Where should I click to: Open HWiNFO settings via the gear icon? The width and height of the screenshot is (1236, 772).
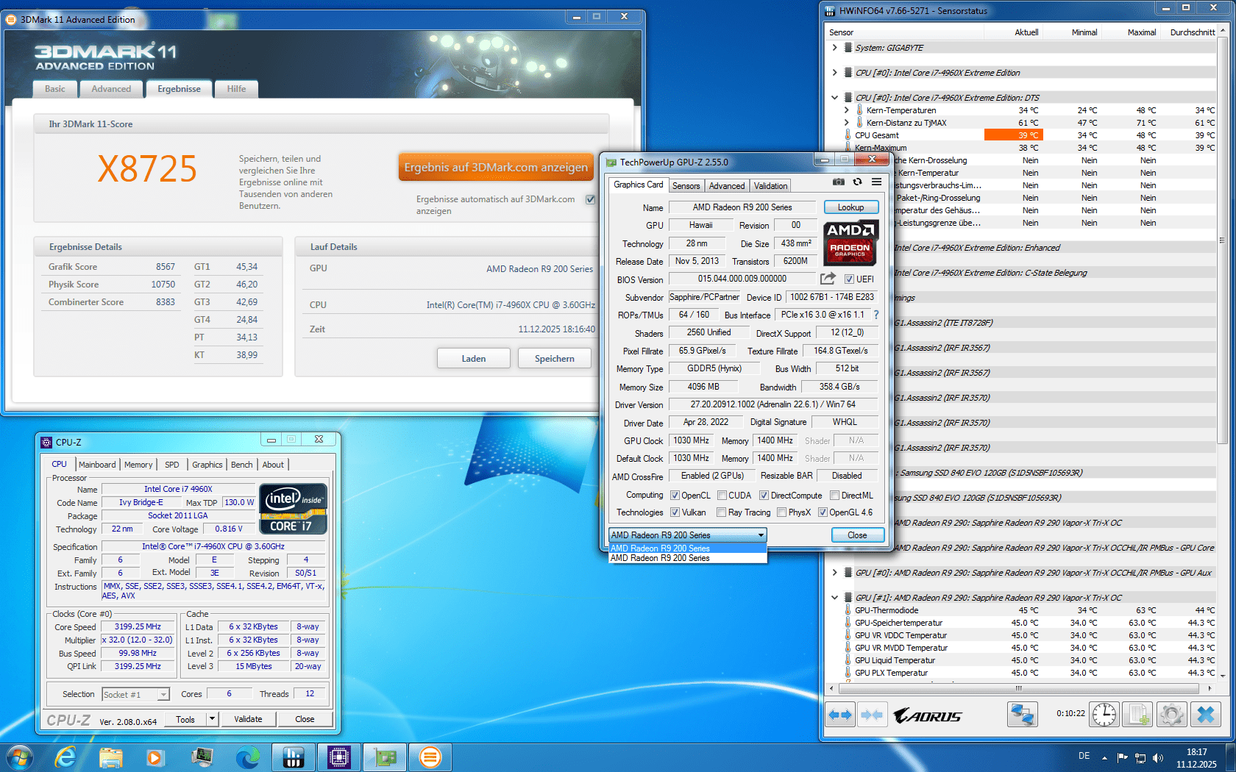1171,714
